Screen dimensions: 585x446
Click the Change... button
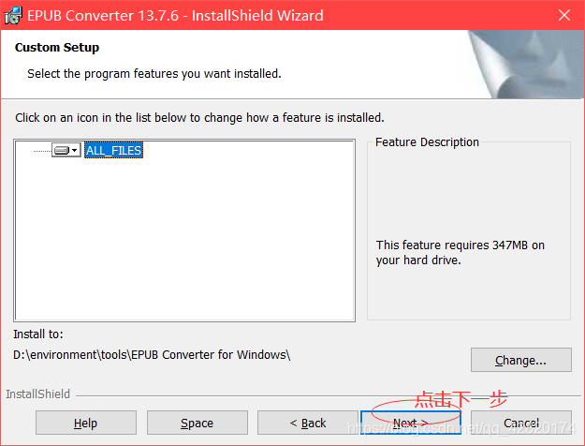[x=520, y=360]
